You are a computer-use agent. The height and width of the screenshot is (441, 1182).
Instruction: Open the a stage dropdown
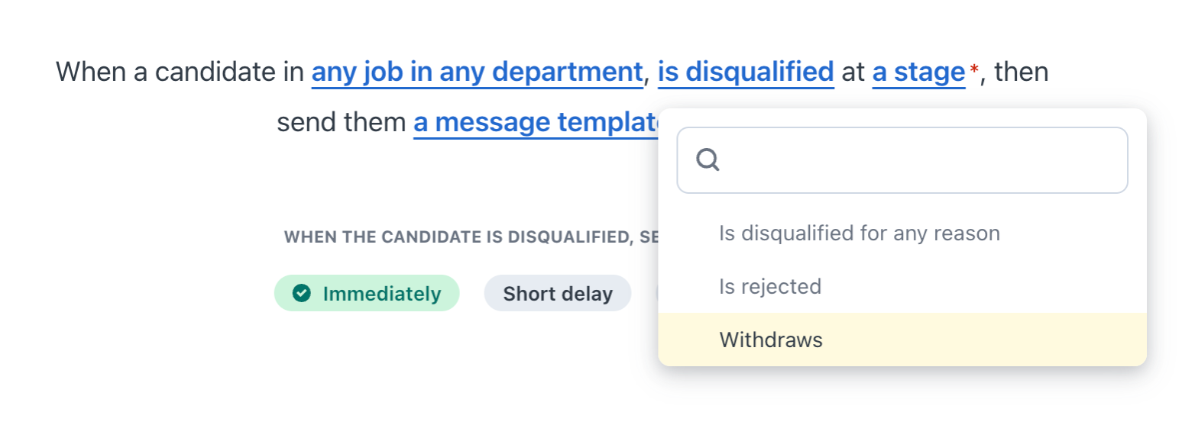point(918,72)
